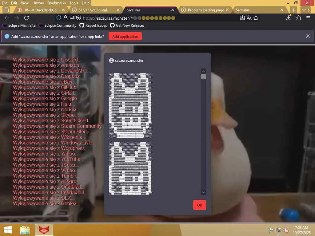The width and height of the screenshot is (315, 236).
Task: Open the Firefox View tab-list icon
Action: [x=6, y=10]
